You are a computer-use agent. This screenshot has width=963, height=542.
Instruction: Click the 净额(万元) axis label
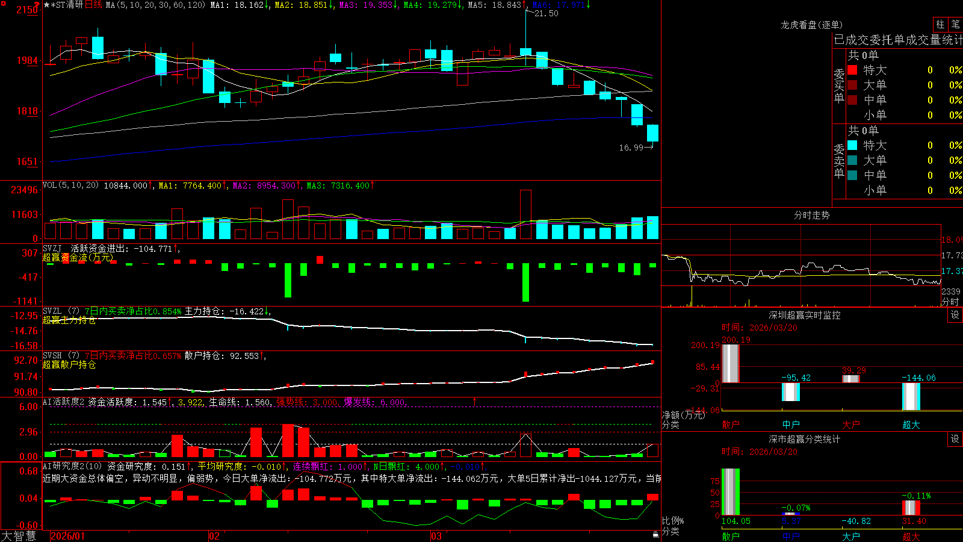pyautogui.click(x=683, y=415)
